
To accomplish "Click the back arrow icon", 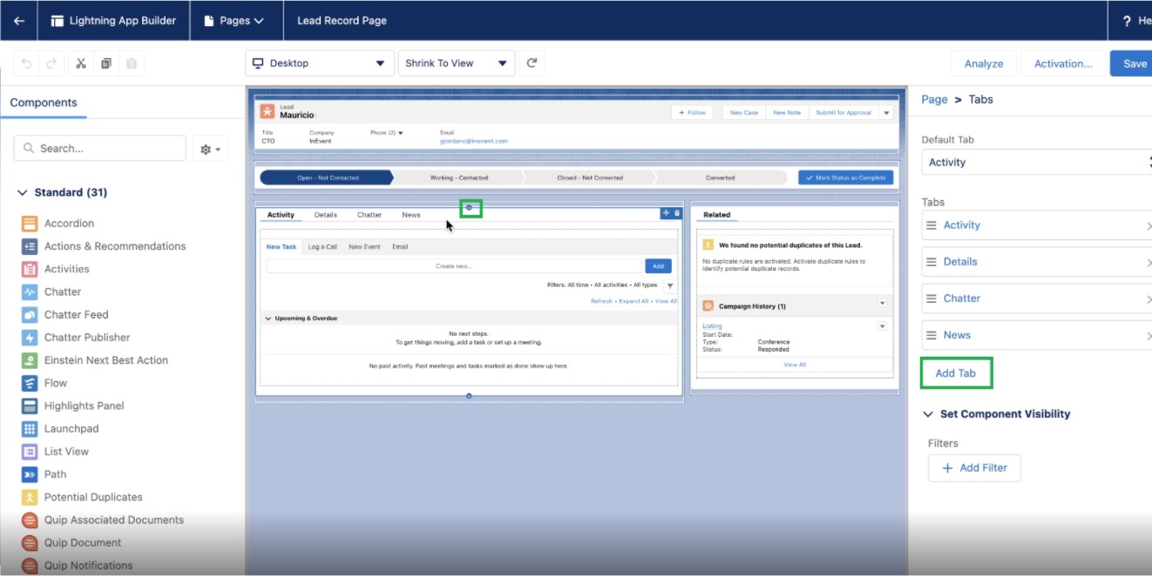I will pyautogui.click(x=18, y=21).
